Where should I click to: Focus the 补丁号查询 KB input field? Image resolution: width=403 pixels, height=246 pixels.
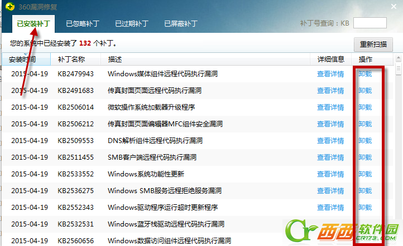tap(370, 23)
